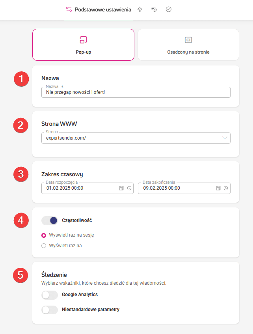Disable the Częstotliwość toggle
Image resolution: width=253 pixels, height=334 pixels.
50,220
